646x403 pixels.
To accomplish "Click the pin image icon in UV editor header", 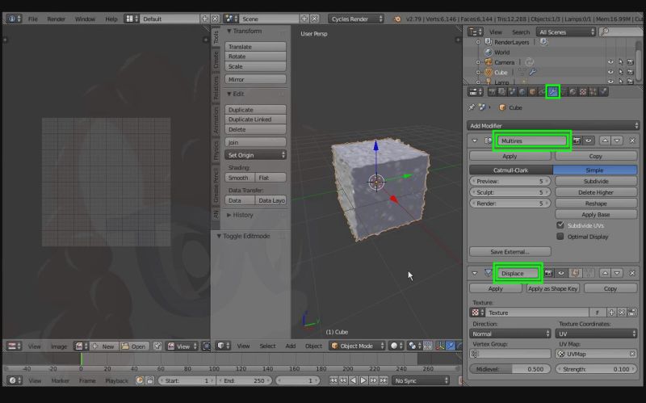I will click(x=157, y=346).
